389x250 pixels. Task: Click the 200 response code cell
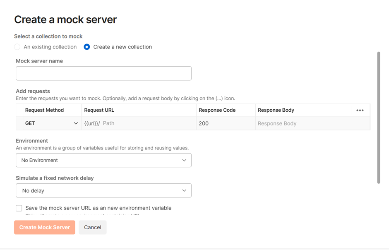pyautogui.click(x=226, y=123)
